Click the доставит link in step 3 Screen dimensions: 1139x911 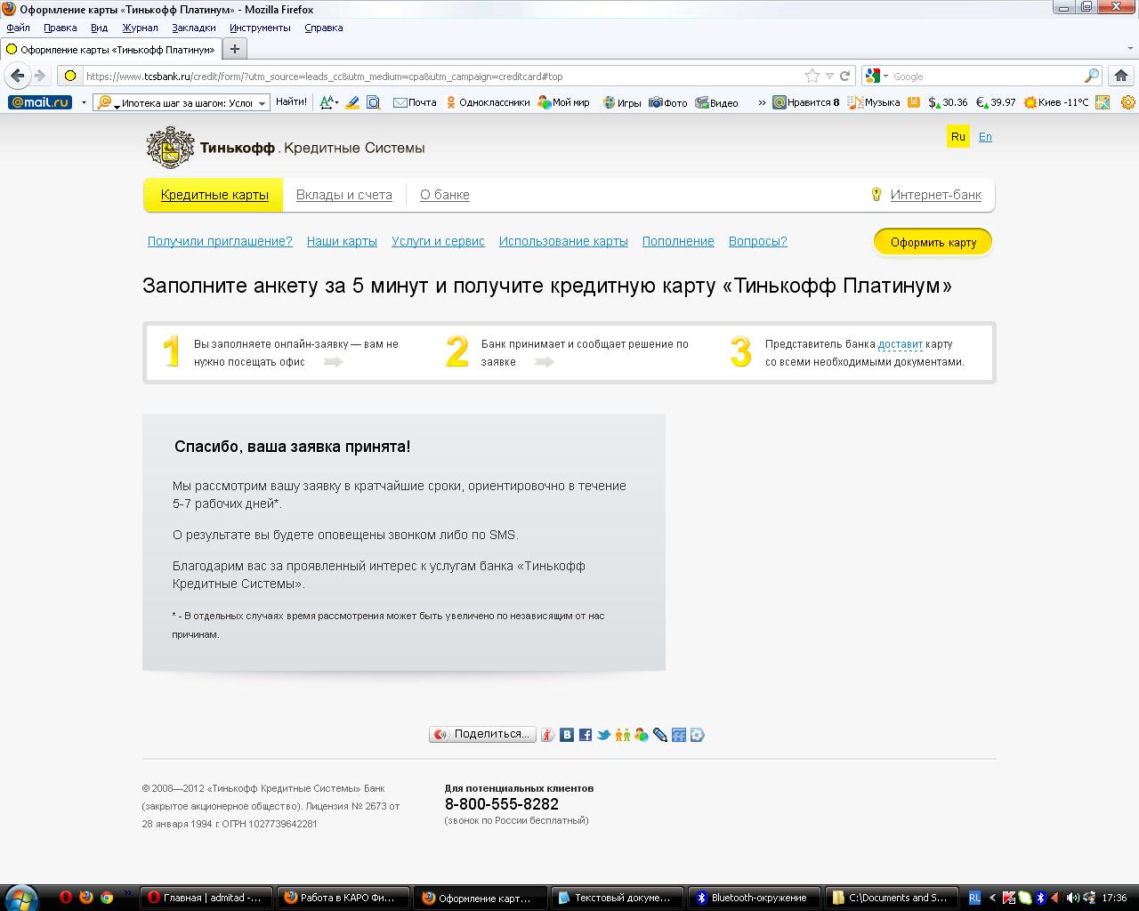(900, 344)
